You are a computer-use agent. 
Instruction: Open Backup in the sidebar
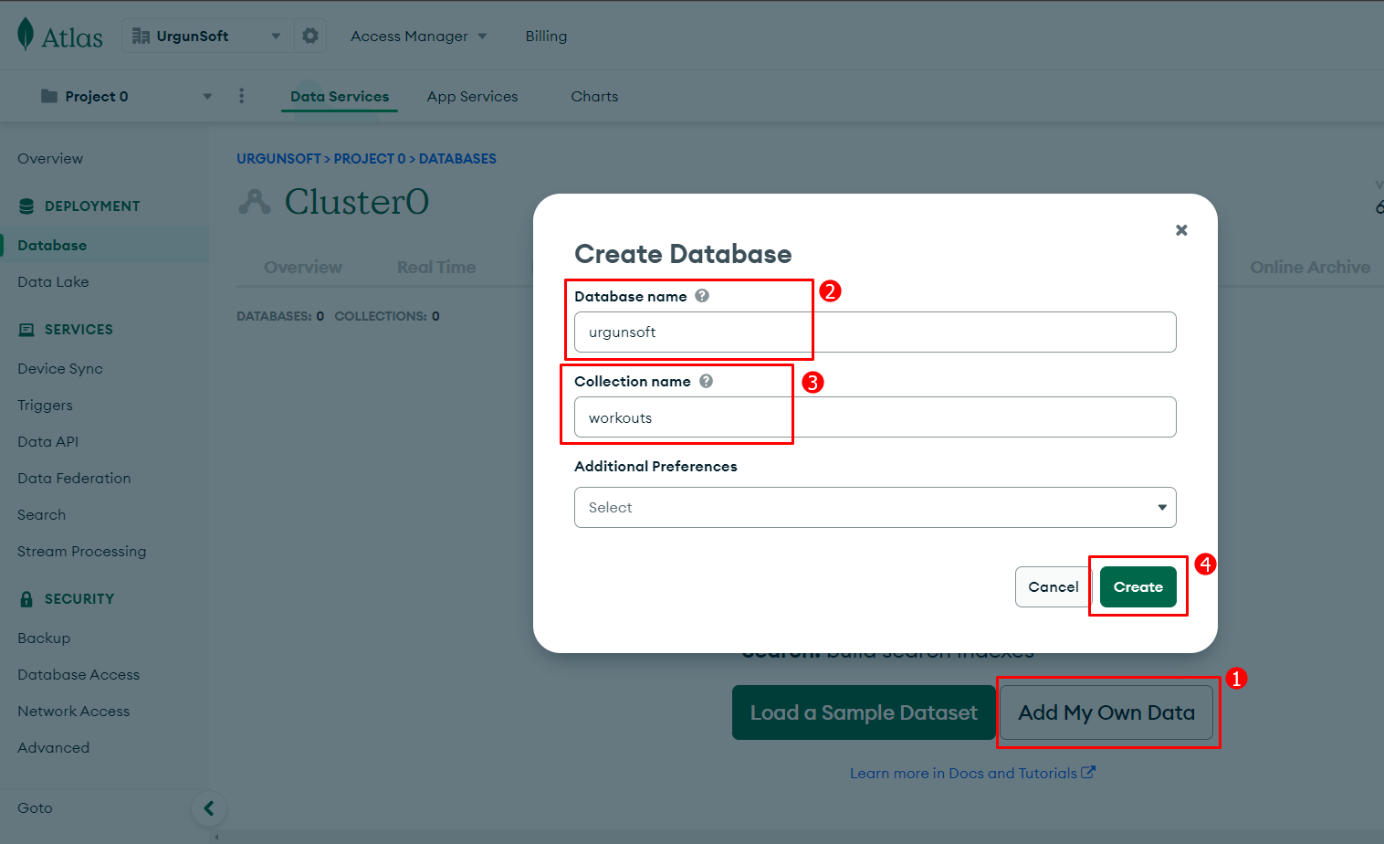(44, 638)
